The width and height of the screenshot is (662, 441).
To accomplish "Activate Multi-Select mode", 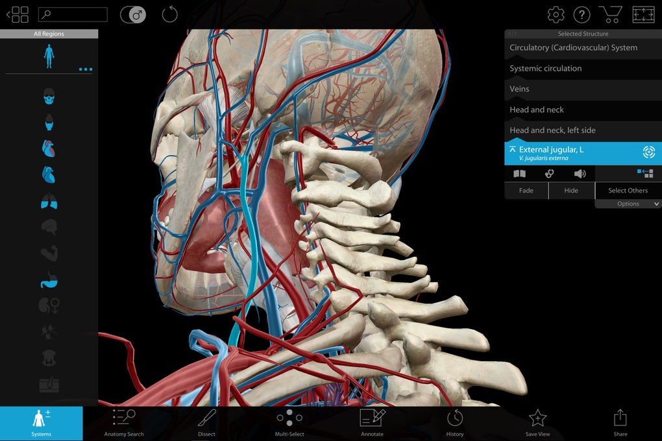I will (289, 422).
